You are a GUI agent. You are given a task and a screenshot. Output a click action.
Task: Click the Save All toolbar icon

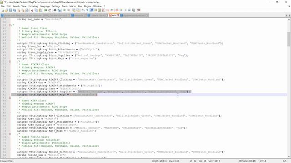(15, 10)
